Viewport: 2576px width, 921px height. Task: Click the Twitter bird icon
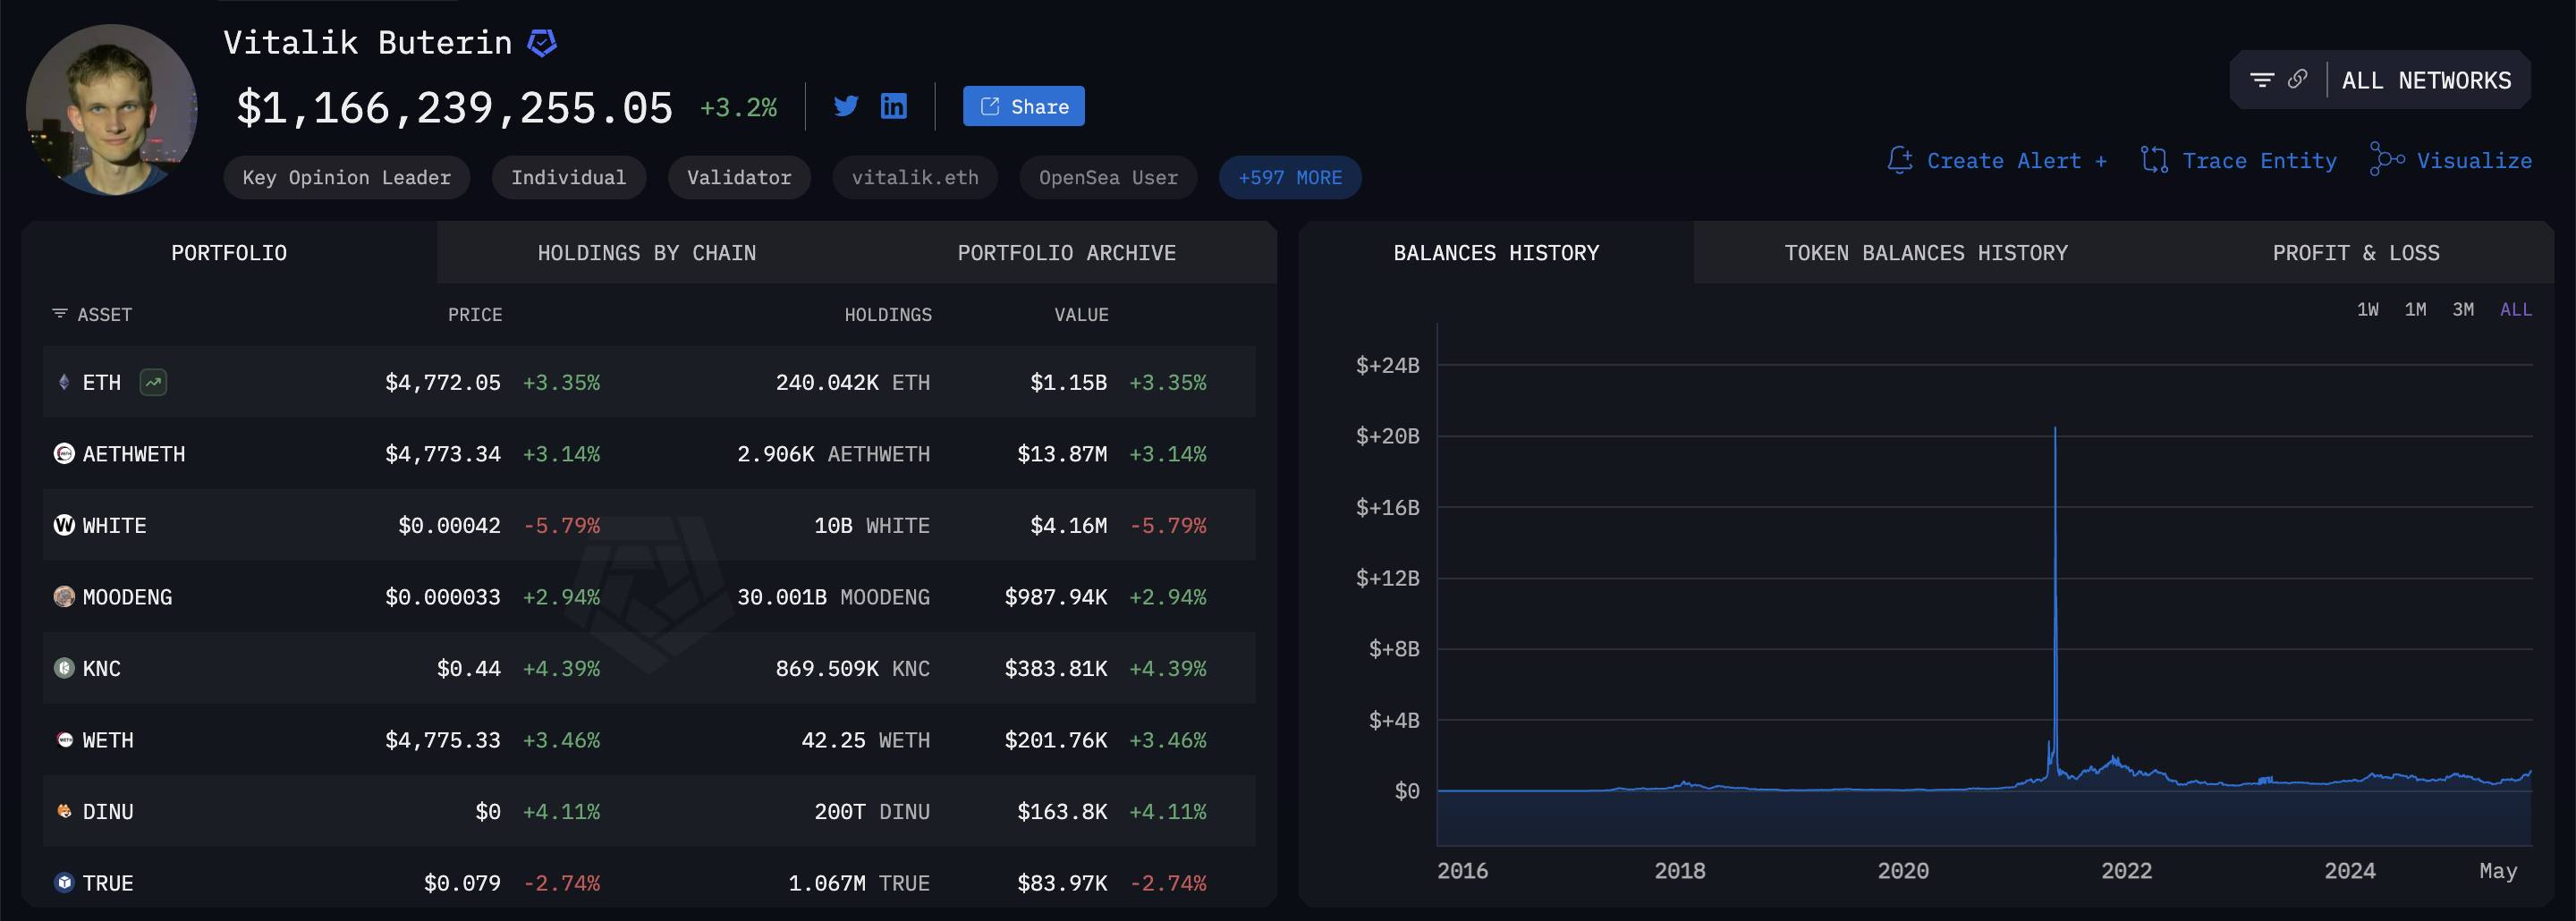coord(846,106)
